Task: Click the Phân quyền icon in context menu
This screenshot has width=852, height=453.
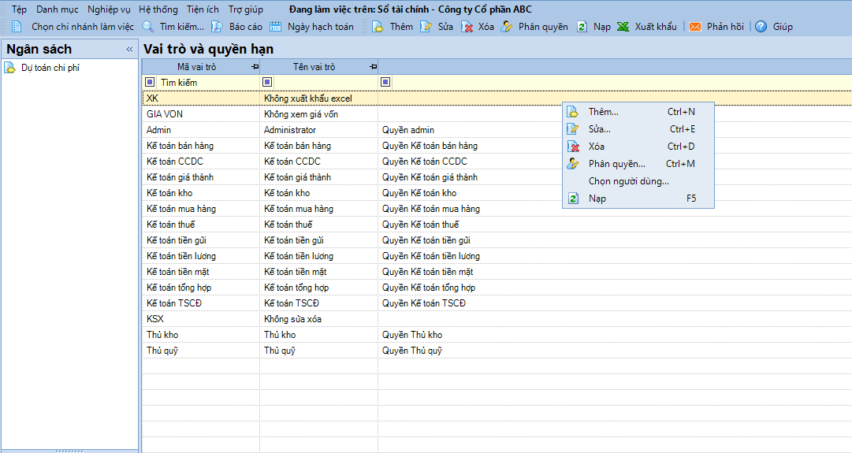Action: coord(573,164)
